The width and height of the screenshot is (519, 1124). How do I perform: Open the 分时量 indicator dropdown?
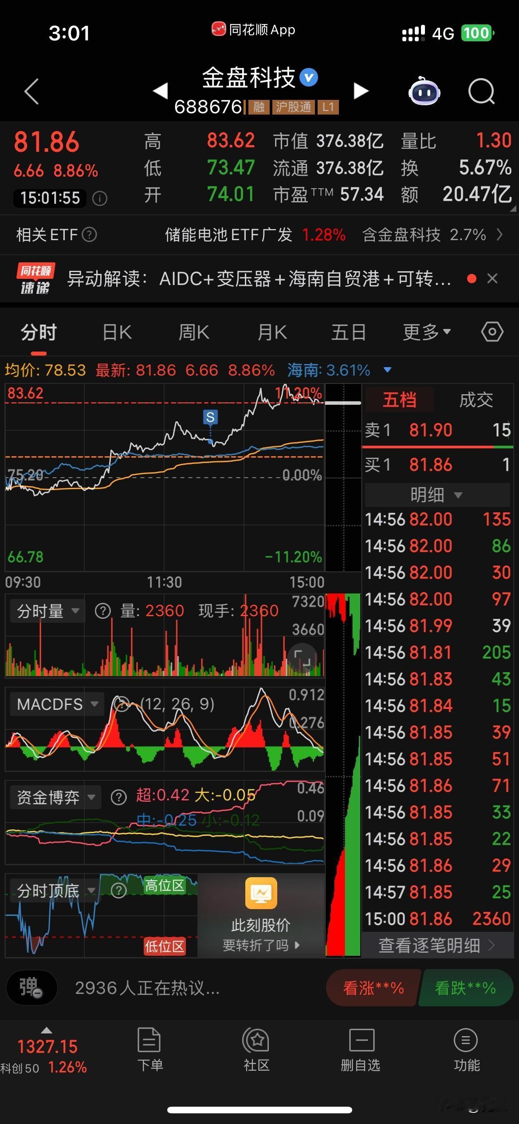47,611
